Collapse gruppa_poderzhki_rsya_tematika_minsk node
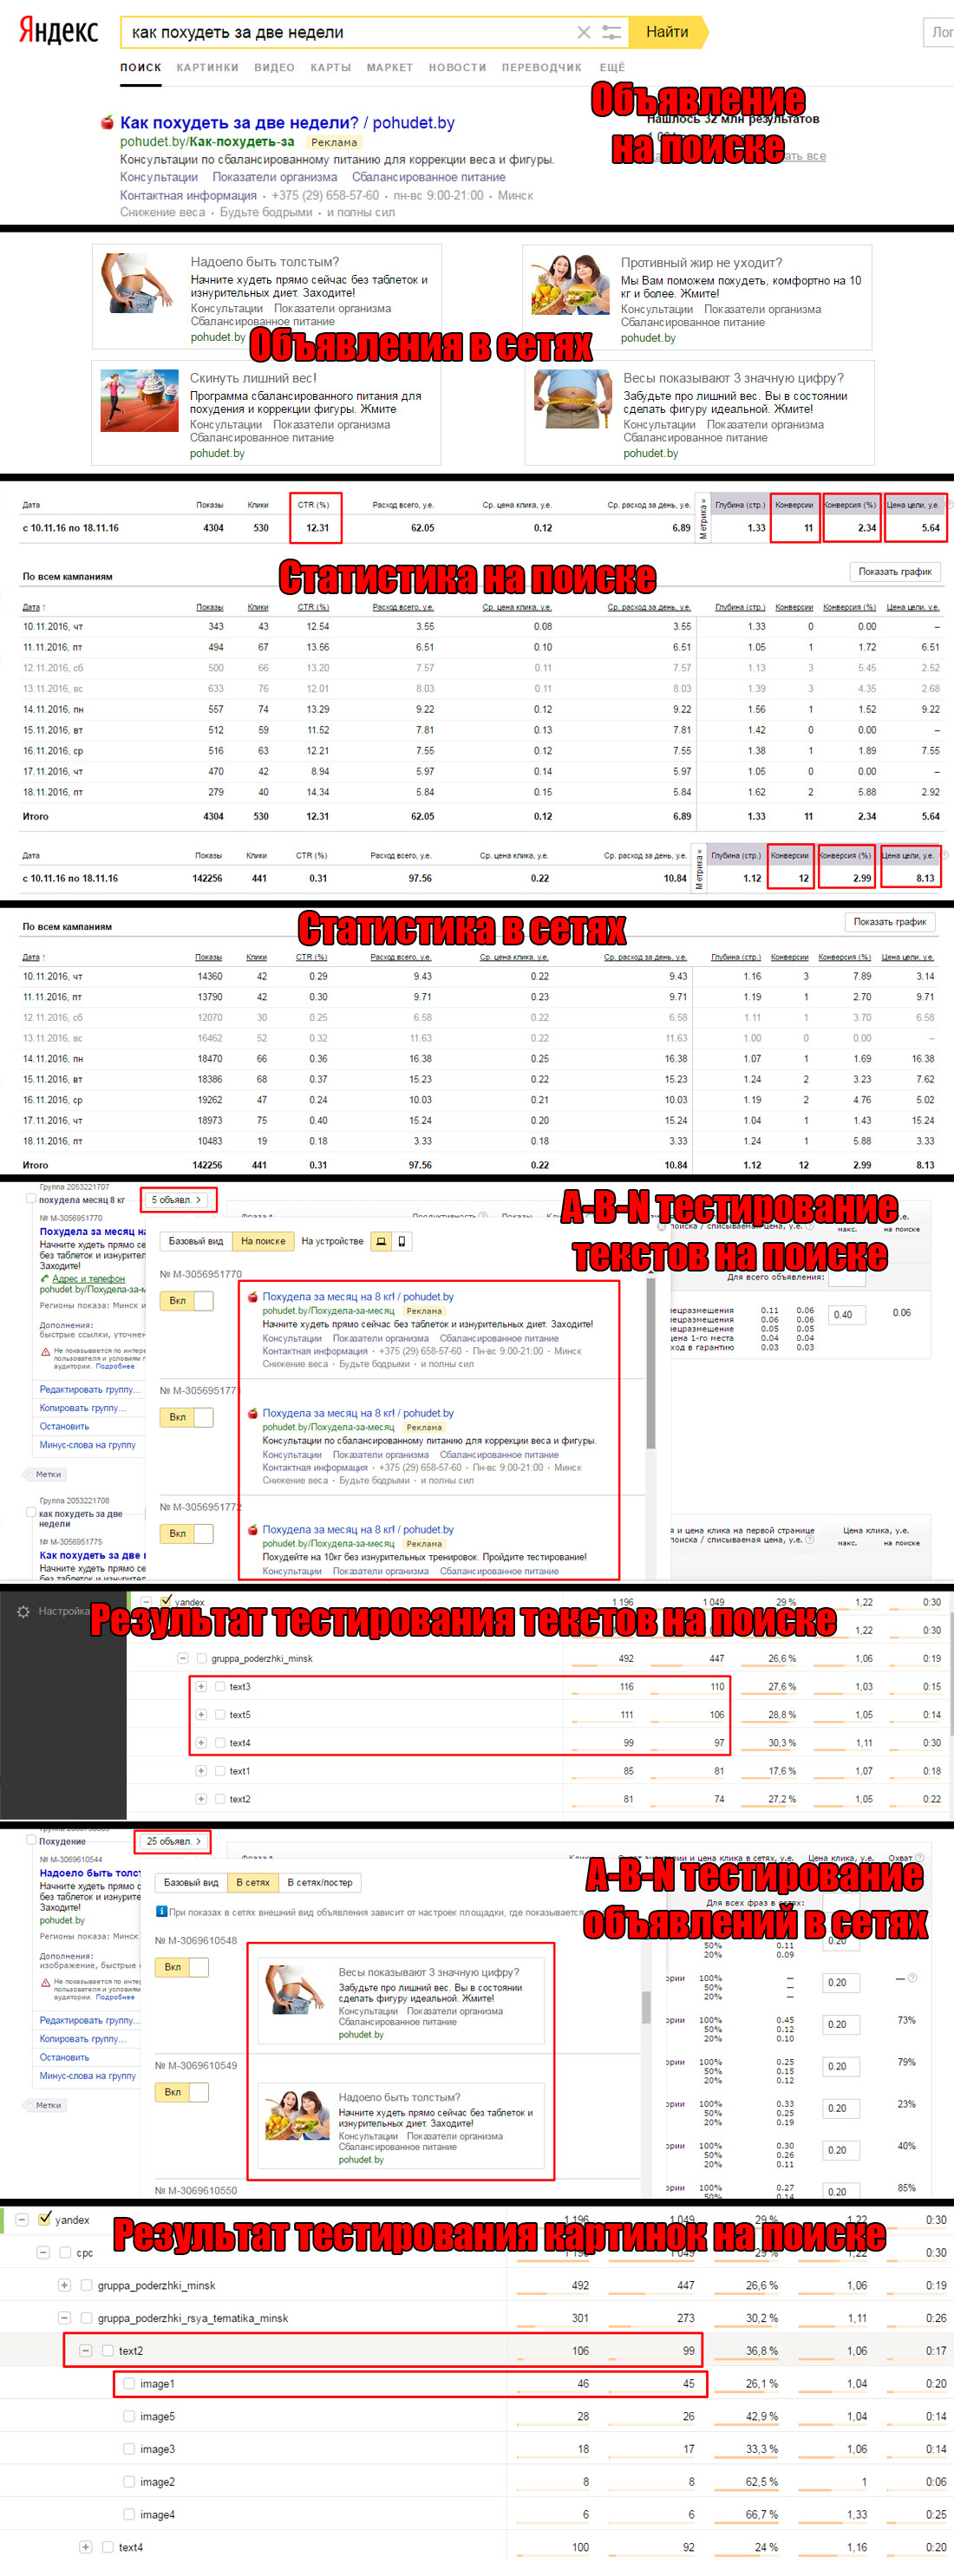Screen dimensions: 954x2576 (x=64, y=2317)
